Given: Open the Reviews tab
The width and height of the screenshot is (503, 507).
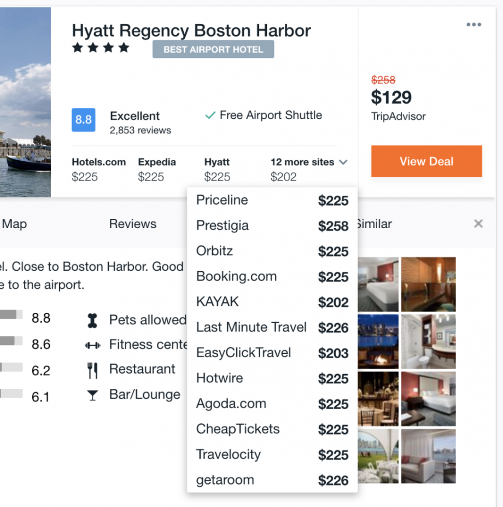Looking at the screenshot, I should [133, 224].
